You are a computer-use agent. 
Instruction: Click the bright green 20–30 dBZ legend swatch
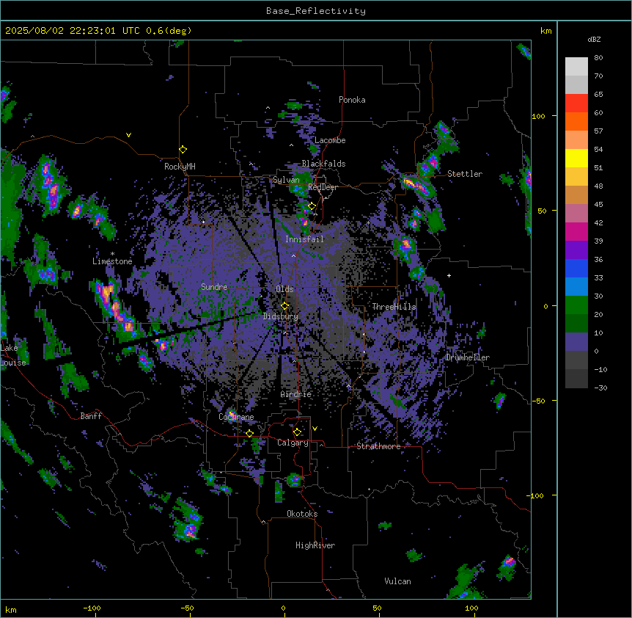click(x=576, y=305)
